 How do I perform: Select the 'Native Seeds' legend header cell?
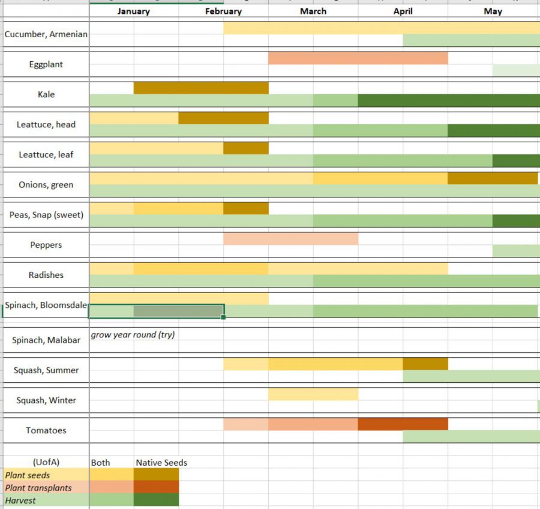(x=161, y=462)
